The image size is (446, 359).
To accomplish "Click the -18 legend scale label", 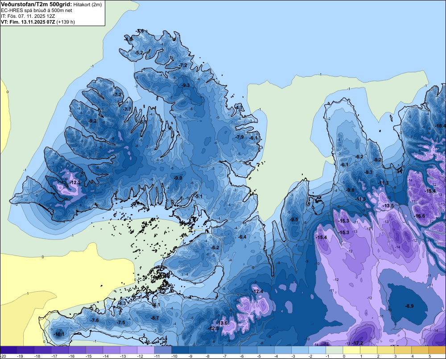I will (37, 356).
